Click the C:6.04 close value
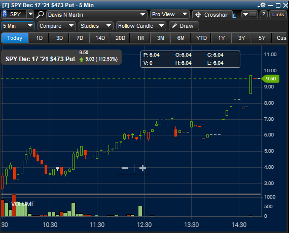The height and width of the screenshot is (233, 289). click(215, 55)
